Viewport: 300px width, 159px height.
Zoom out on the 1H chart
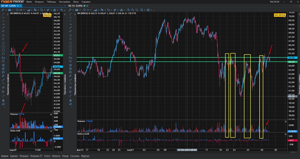(x=132, y=10)
